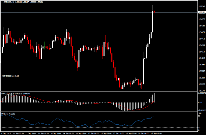Click the 11 Sep 00:00 time label

[x=18, y=133]
